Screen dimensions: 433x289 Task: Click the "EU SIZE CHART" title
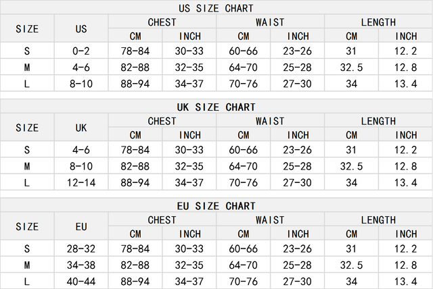pyautogui.click(x=216, y=205)
